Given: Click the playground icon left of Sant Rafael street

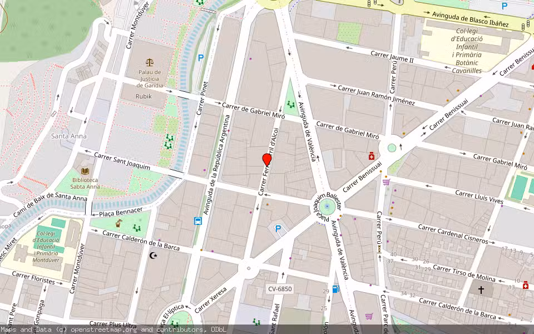Looking at the screenshot, I should [x=256, y=321].
